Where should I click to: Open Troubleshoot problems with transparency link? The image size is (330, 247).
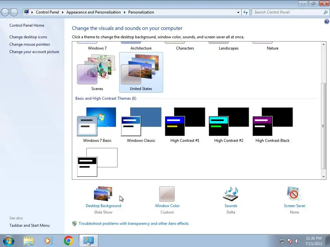coord(133,224)
